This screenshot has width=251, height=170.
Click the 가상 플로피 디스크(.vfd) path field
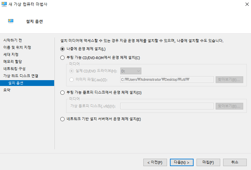(x=167, y=106)
